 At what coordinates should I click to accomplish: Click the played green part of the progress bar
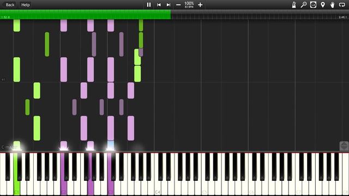[86, 15]
